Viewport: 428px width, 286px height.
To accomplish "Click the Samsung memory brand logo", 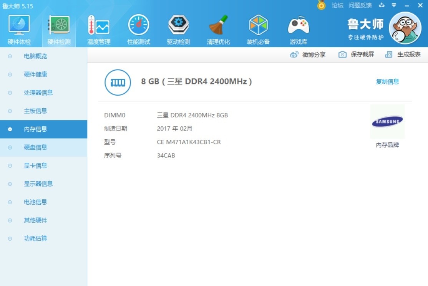I will (x=387, y=122).
